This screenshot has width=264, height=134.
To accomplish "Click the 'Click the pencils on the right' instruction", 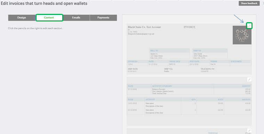I will (x=35, y=28).
